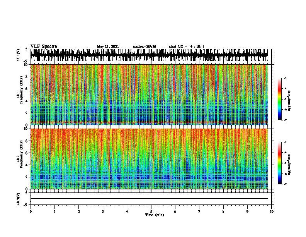
Task: Click time-axis tick label 2
Action: coord(79,211)
